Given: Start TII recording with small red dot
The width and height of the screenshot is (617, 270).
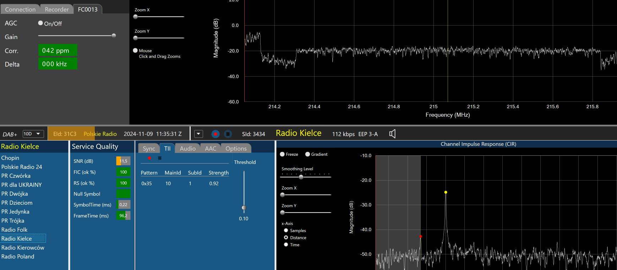Looking at the screenshot, I should coord(149,158).
